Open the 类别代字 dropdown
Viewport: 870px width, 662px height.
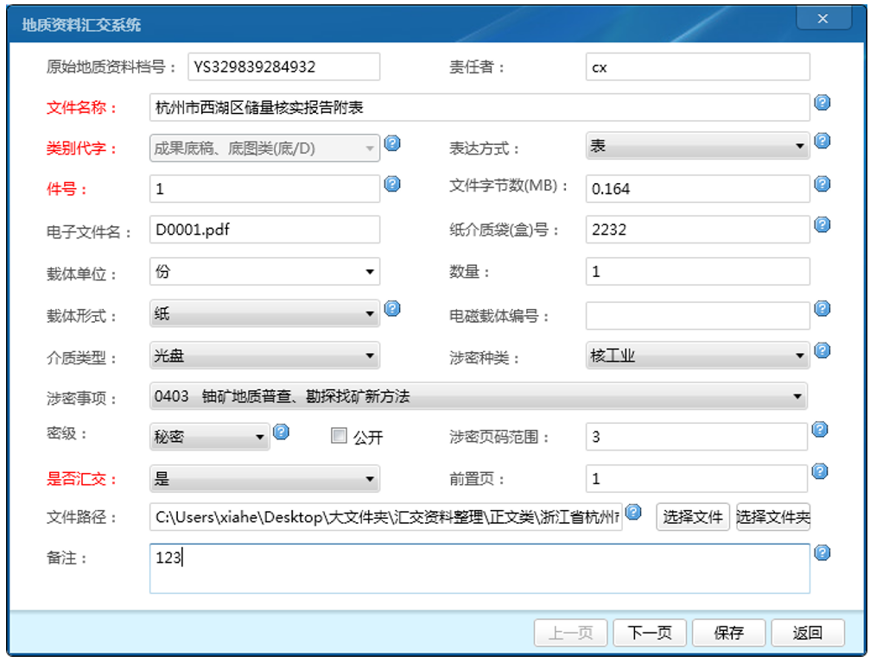[264, 148]
